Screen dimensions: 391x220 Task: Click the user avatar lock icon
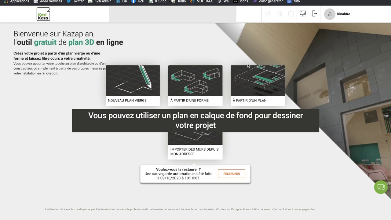coord(330,14)
